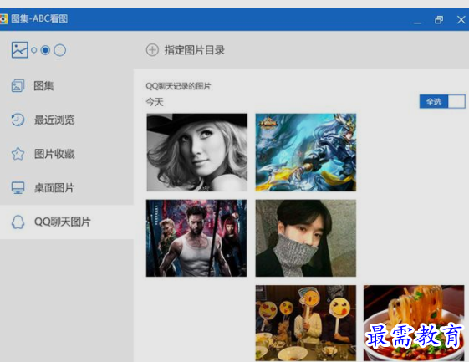Click the picture icon at top of sidebar
Image resolution: width=469 pixels, height=362 pixels.
pos(20,49)
